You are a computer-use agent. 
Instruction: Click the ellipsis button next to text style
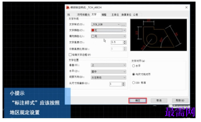click(x=124, y=24)
